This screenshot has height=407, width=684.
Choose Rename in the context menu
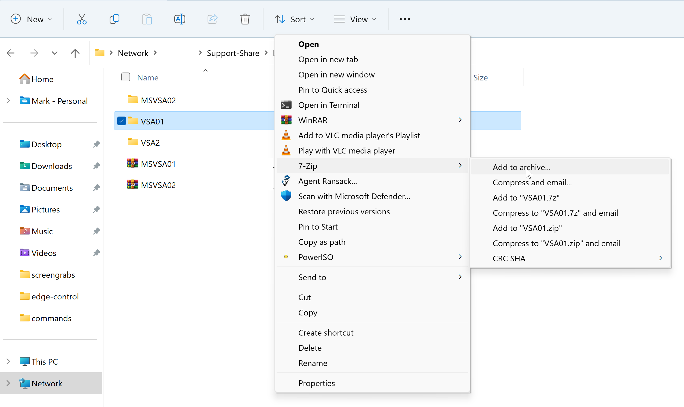tap(373, 363)
